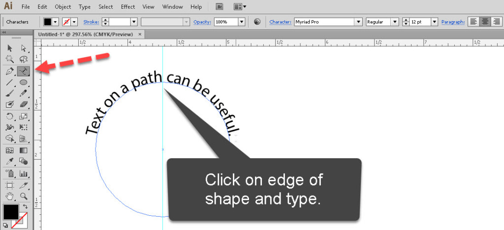Screen dimensions: 504x230
Task: Click the Default Fill and Stroke icon
Action: click(6, 226)
